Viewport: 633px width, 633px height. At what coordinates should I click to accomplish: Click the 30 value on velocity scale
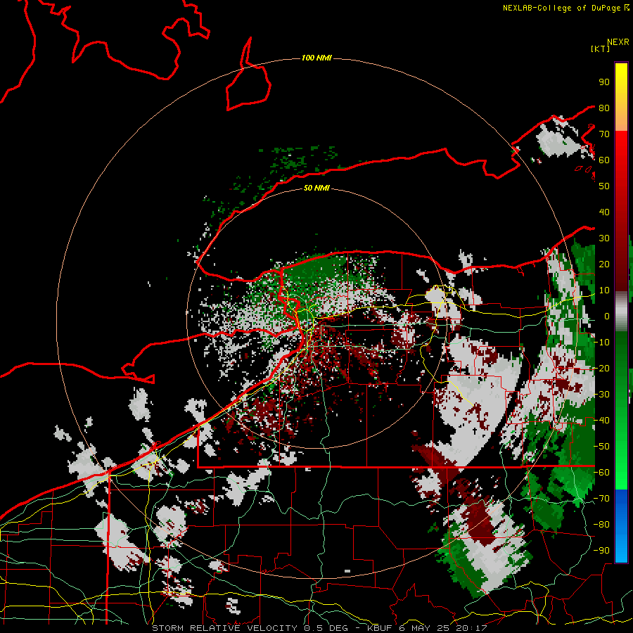tap(604, 238)
